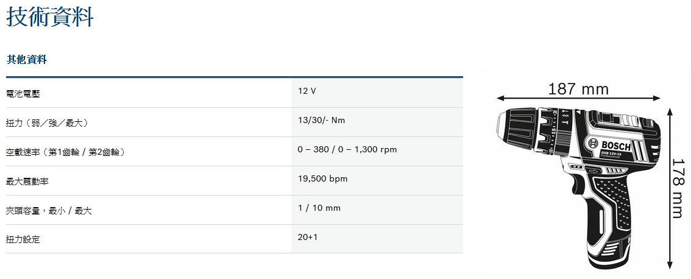The width and height of the screenshot is (691, 279).
Task: Click the 夾頭容量，最小 / 最大 label
Action: pos(49,211)
